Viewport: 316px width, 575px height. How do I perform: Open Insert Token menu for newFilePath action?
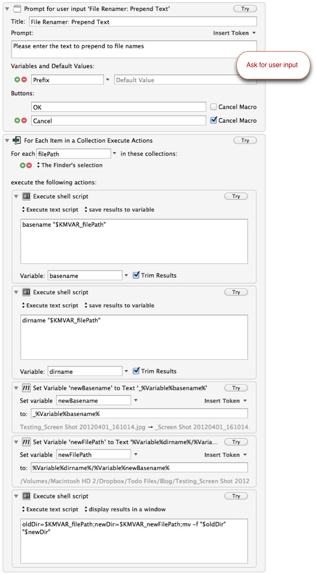pos(225,455)
